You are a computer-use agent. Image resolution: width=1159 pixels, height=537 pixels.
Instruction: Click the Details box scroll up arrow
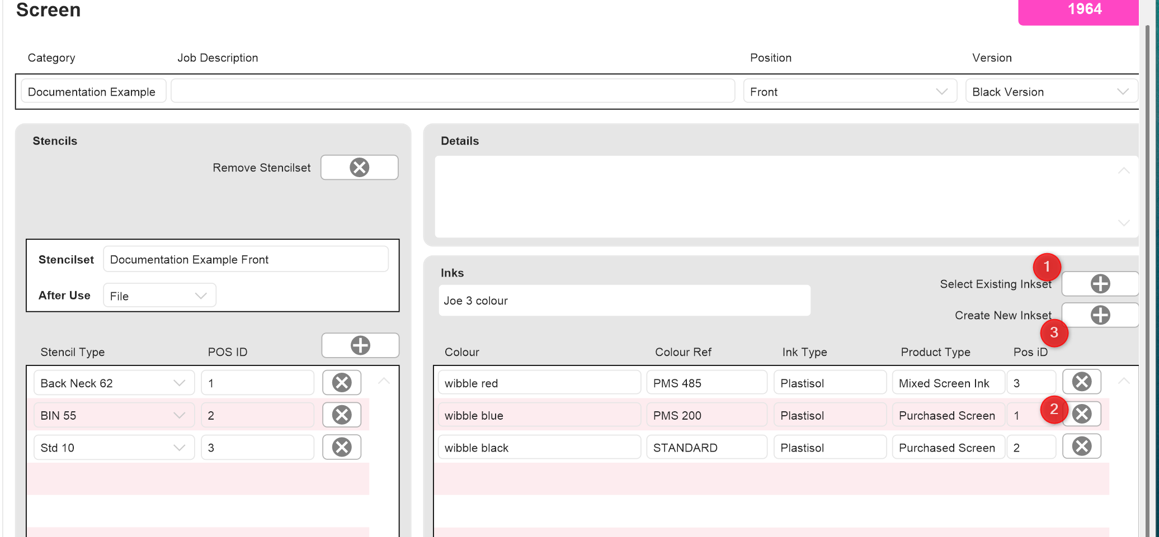[x=1123, y=170]
